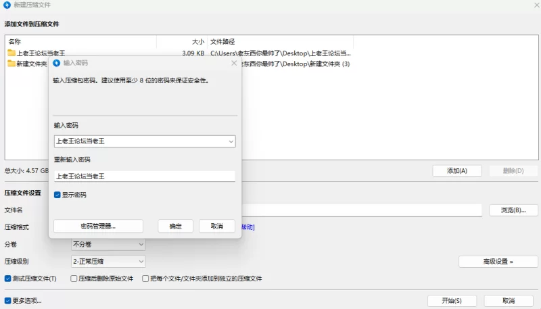Screen dimensions: 541x309
Task: Click the app icon in main window title bar
Action: click(7, 5)
